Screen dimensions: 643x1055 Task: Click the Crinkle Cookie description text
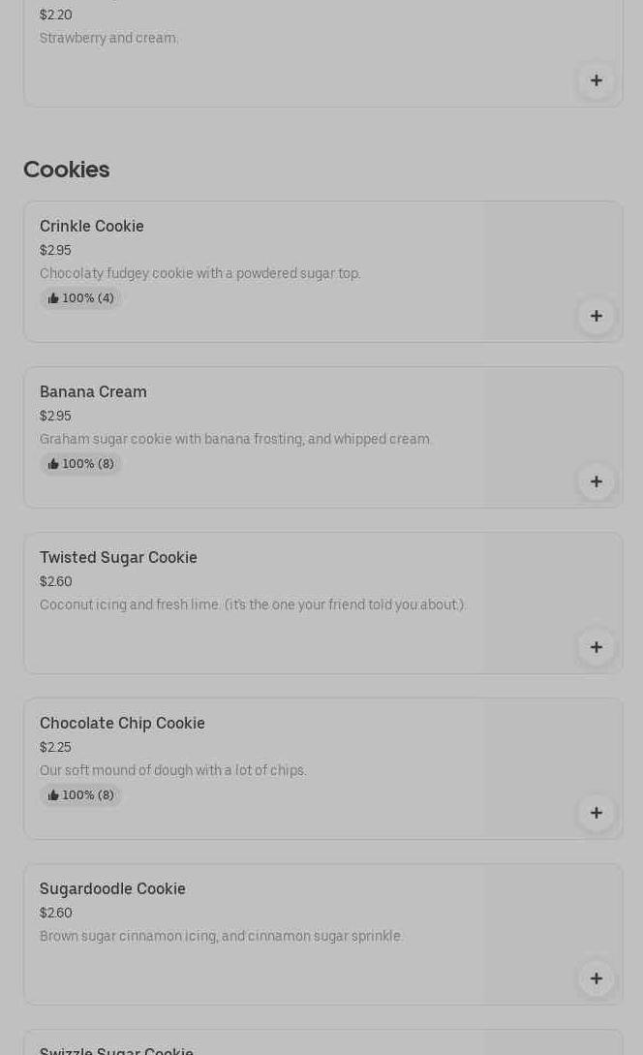(x=199, y=274)
